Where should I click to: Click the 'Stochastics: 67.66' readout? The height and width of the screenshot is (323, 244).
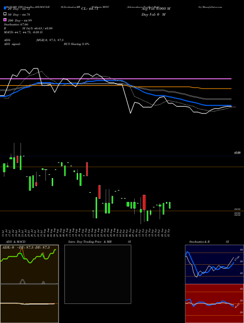tap(16, 24)
